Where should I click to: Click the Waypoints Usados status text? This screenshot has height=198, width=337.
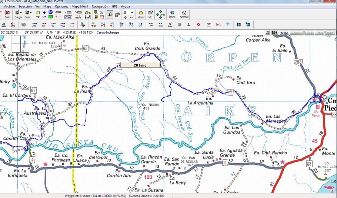tap(96, 196)
